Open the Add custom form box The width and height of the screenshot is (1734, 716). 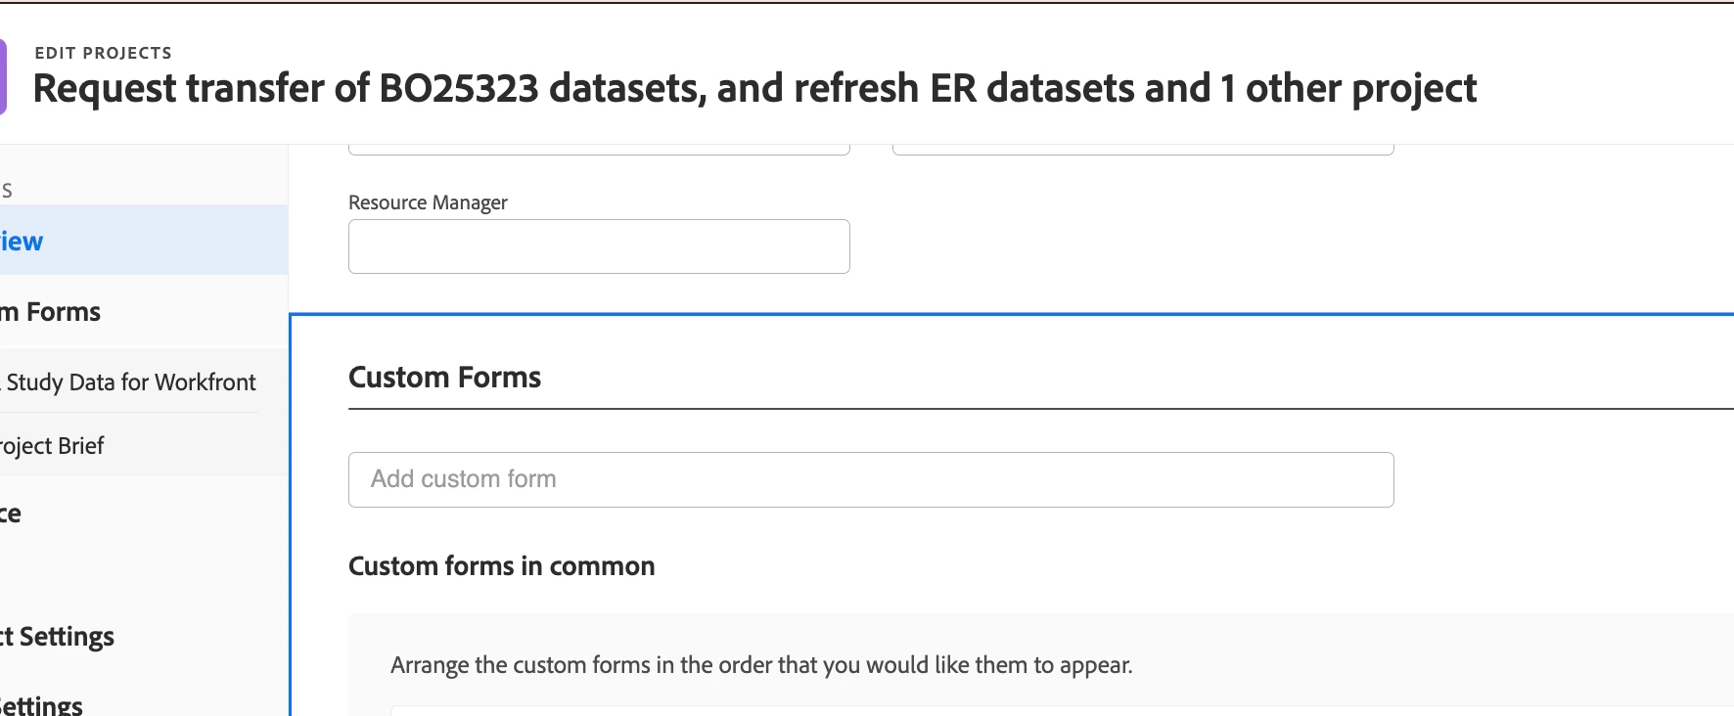871,479
